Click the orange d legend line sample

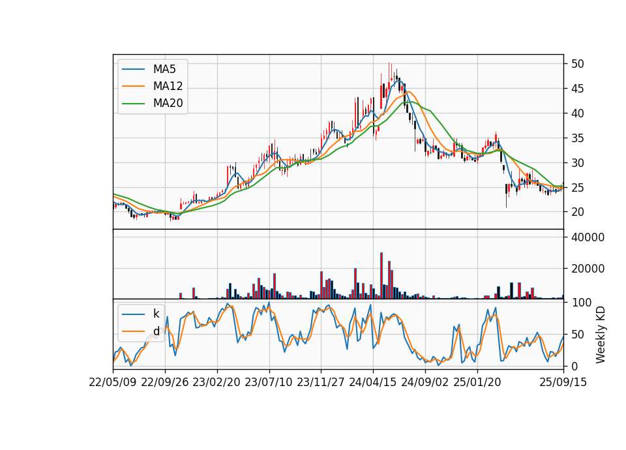click(x=133, y=331)
